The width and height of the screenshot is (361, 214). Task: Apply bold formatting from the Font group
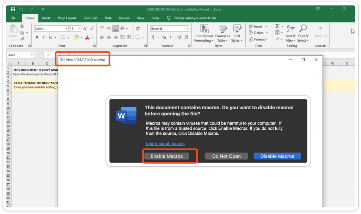coord(36,37)
